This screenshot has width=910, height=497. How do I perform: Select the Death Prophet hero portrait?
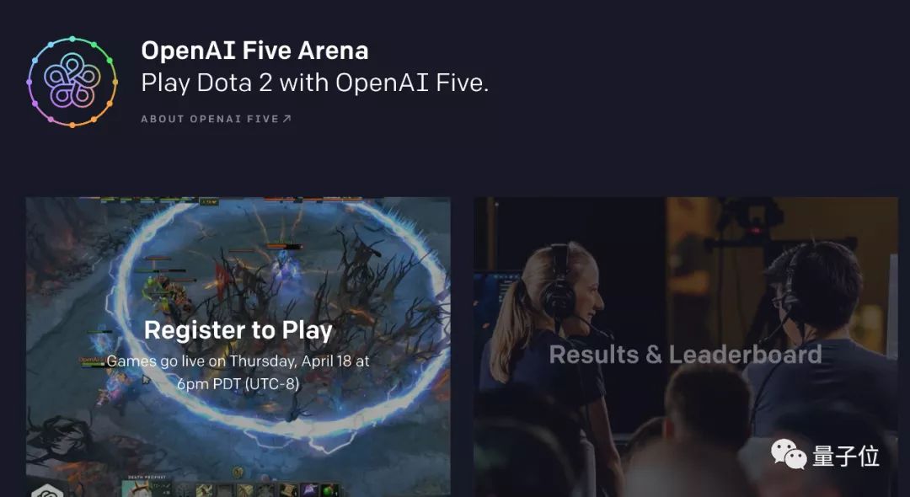click(x=138, y=489)
